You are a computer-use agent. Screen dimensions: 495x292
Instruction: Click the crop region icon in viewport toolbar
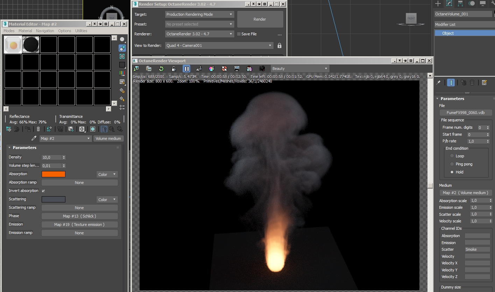tap(249, 69)
